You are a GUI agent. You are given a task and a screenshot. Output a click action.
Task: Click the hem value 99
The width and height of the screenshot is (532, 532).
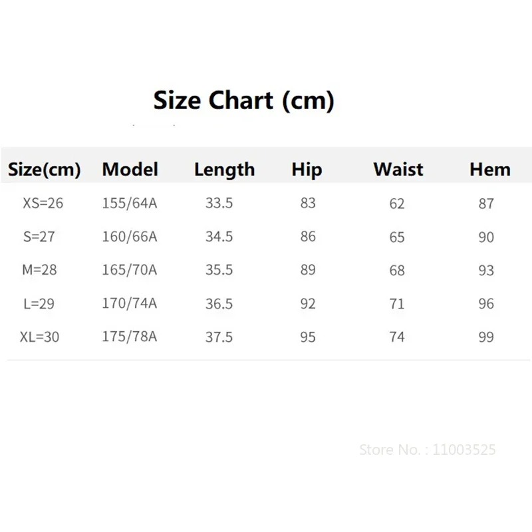click(x=486, y=337)
